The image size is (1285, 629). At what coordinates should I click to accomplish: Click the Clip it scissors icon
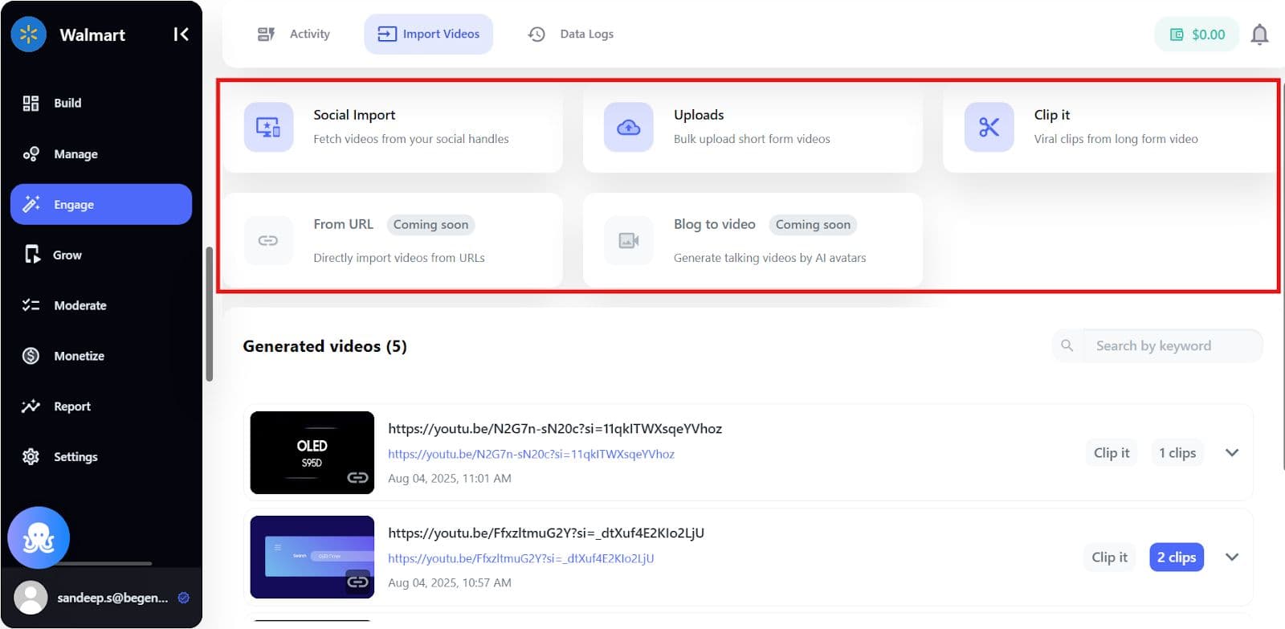click(989, 127)
